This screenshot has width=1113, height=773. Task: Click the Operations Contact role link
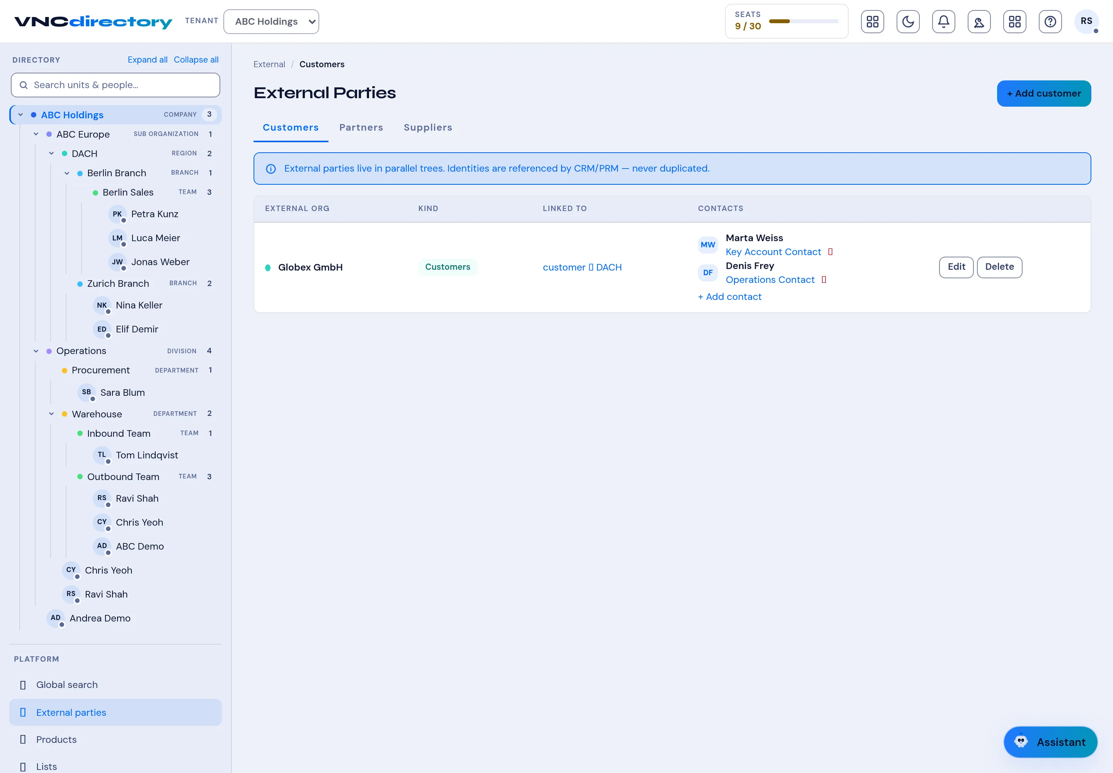769,280
